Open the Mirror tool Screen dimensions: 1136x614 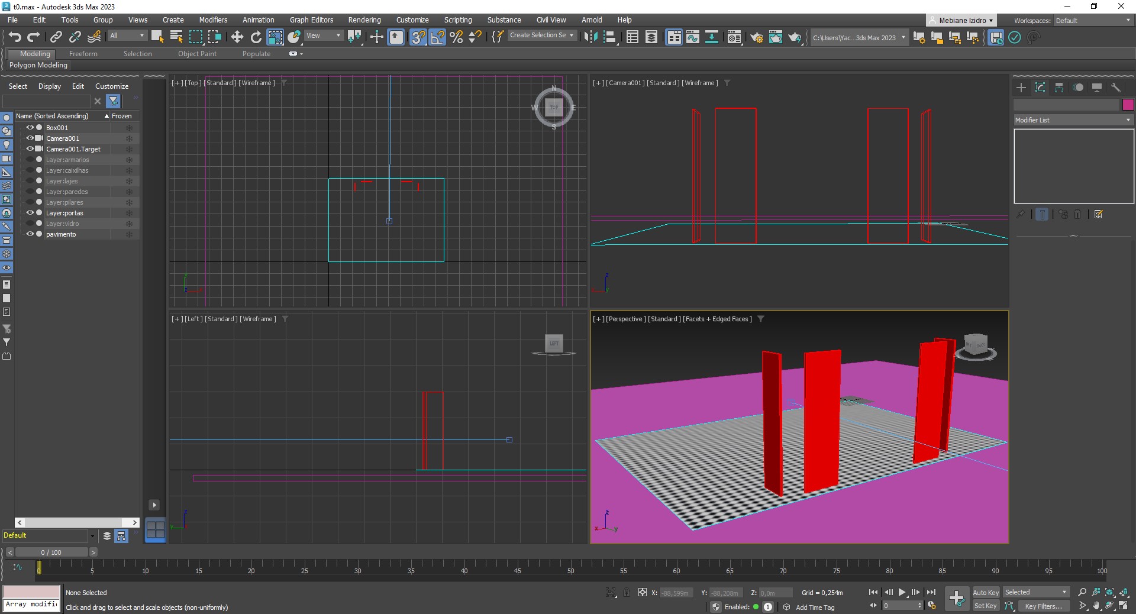click(x=590, y=37)
